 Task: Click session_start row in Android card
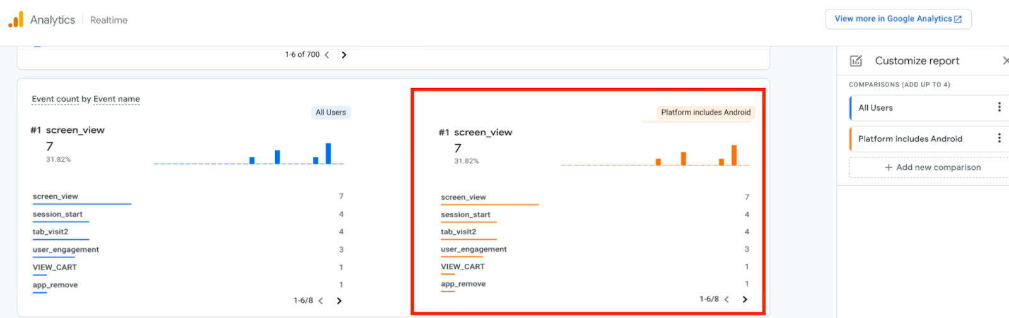[465, 215]
